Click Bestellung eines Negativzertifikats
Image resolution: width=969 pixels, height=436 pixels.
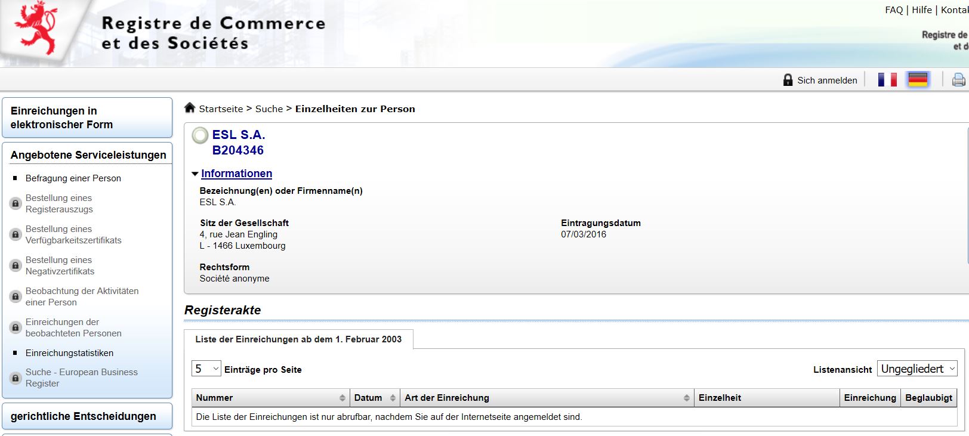tap(60, 265)
